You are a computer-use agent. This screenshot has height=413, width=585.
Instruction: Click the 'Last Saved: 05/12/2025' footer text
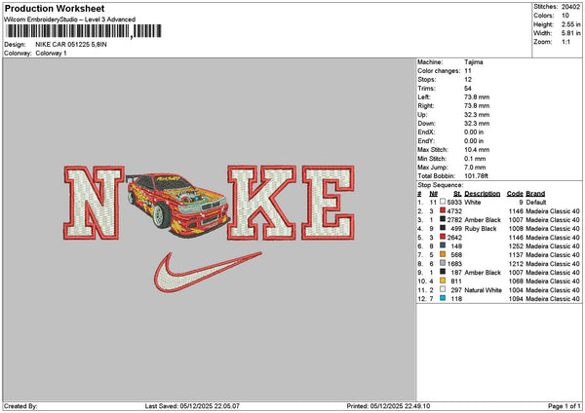pyautogui.click(x=192, y=406)
